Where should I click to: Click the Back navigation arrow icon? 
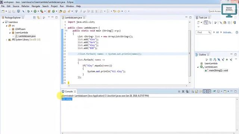coord(119,11)
